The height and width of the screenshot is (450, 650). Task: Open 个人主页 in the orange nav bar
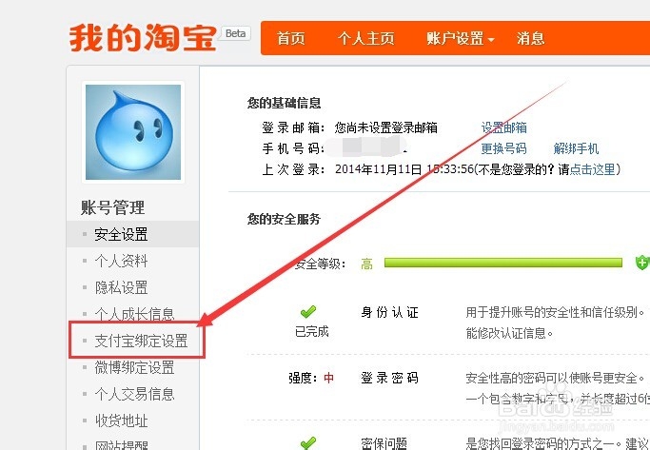point(365,39)
